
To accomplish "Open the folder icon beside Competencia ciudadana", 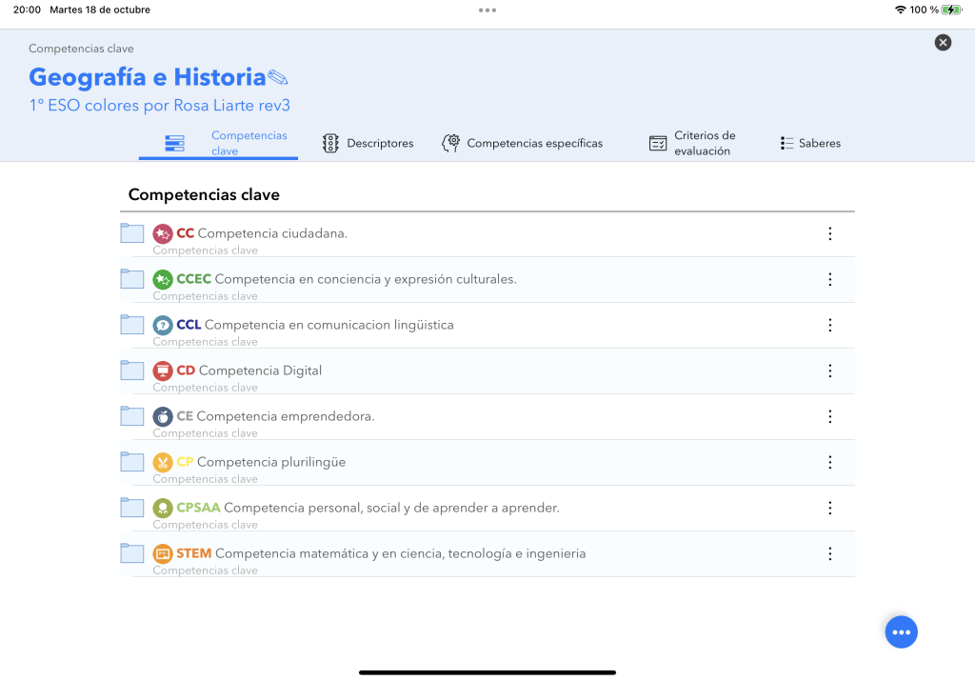I will tap(132, 232).
